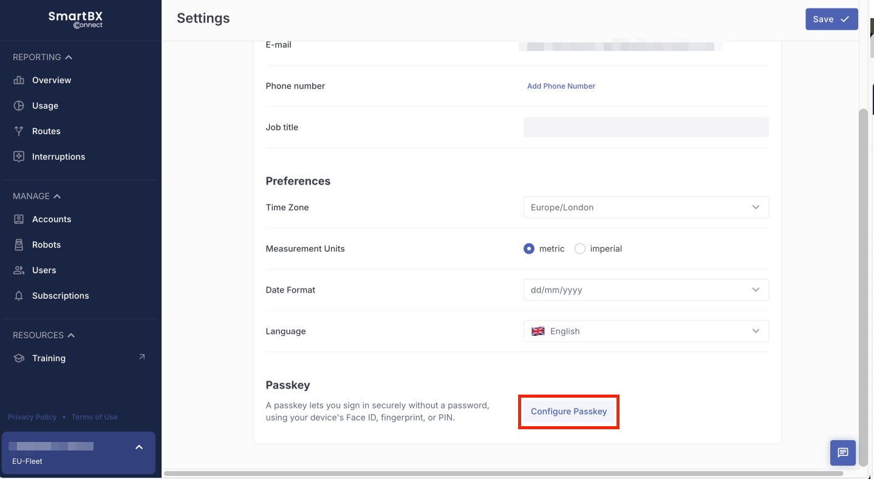Open the Date Format dropdown

(x=646, y=290)
